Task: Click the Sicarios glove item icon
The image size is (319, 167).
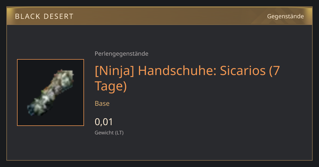Action: (x=51, y=92)
